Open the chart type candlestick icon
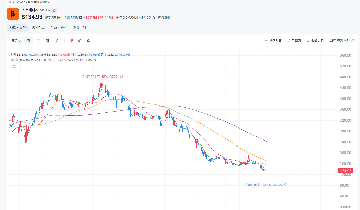 click(71, 41)
